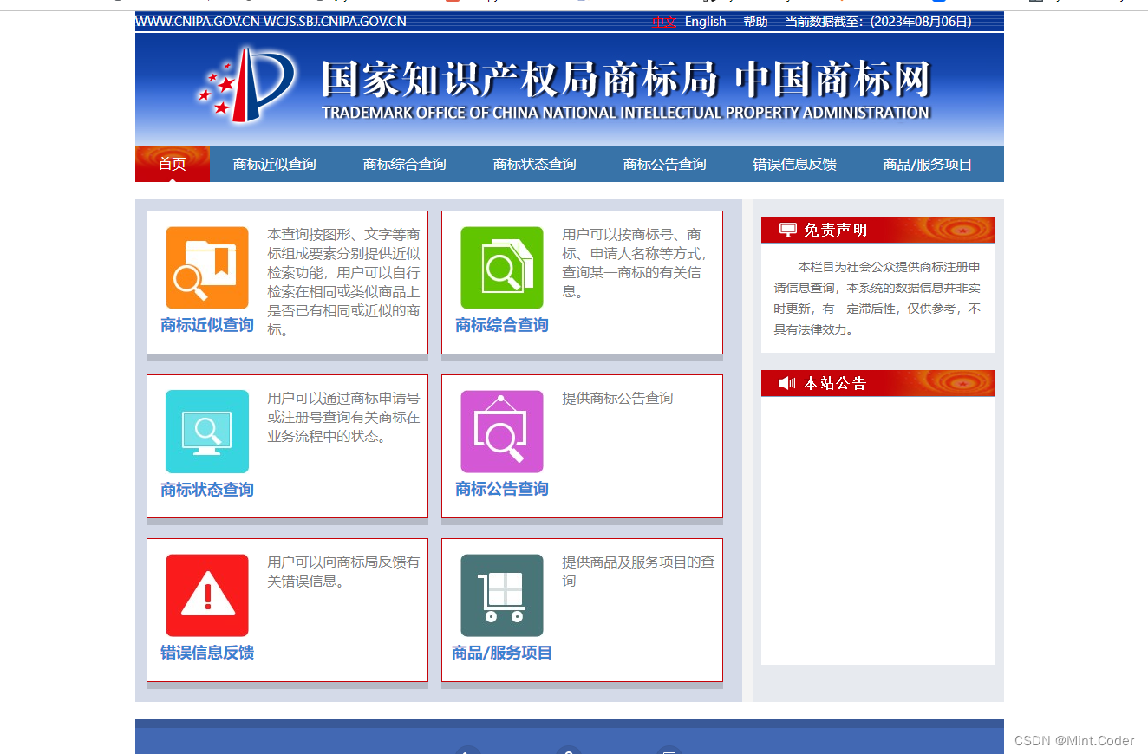Select the 中文 language link
This screenshot has width=1148, height=754.
point(665,22)
